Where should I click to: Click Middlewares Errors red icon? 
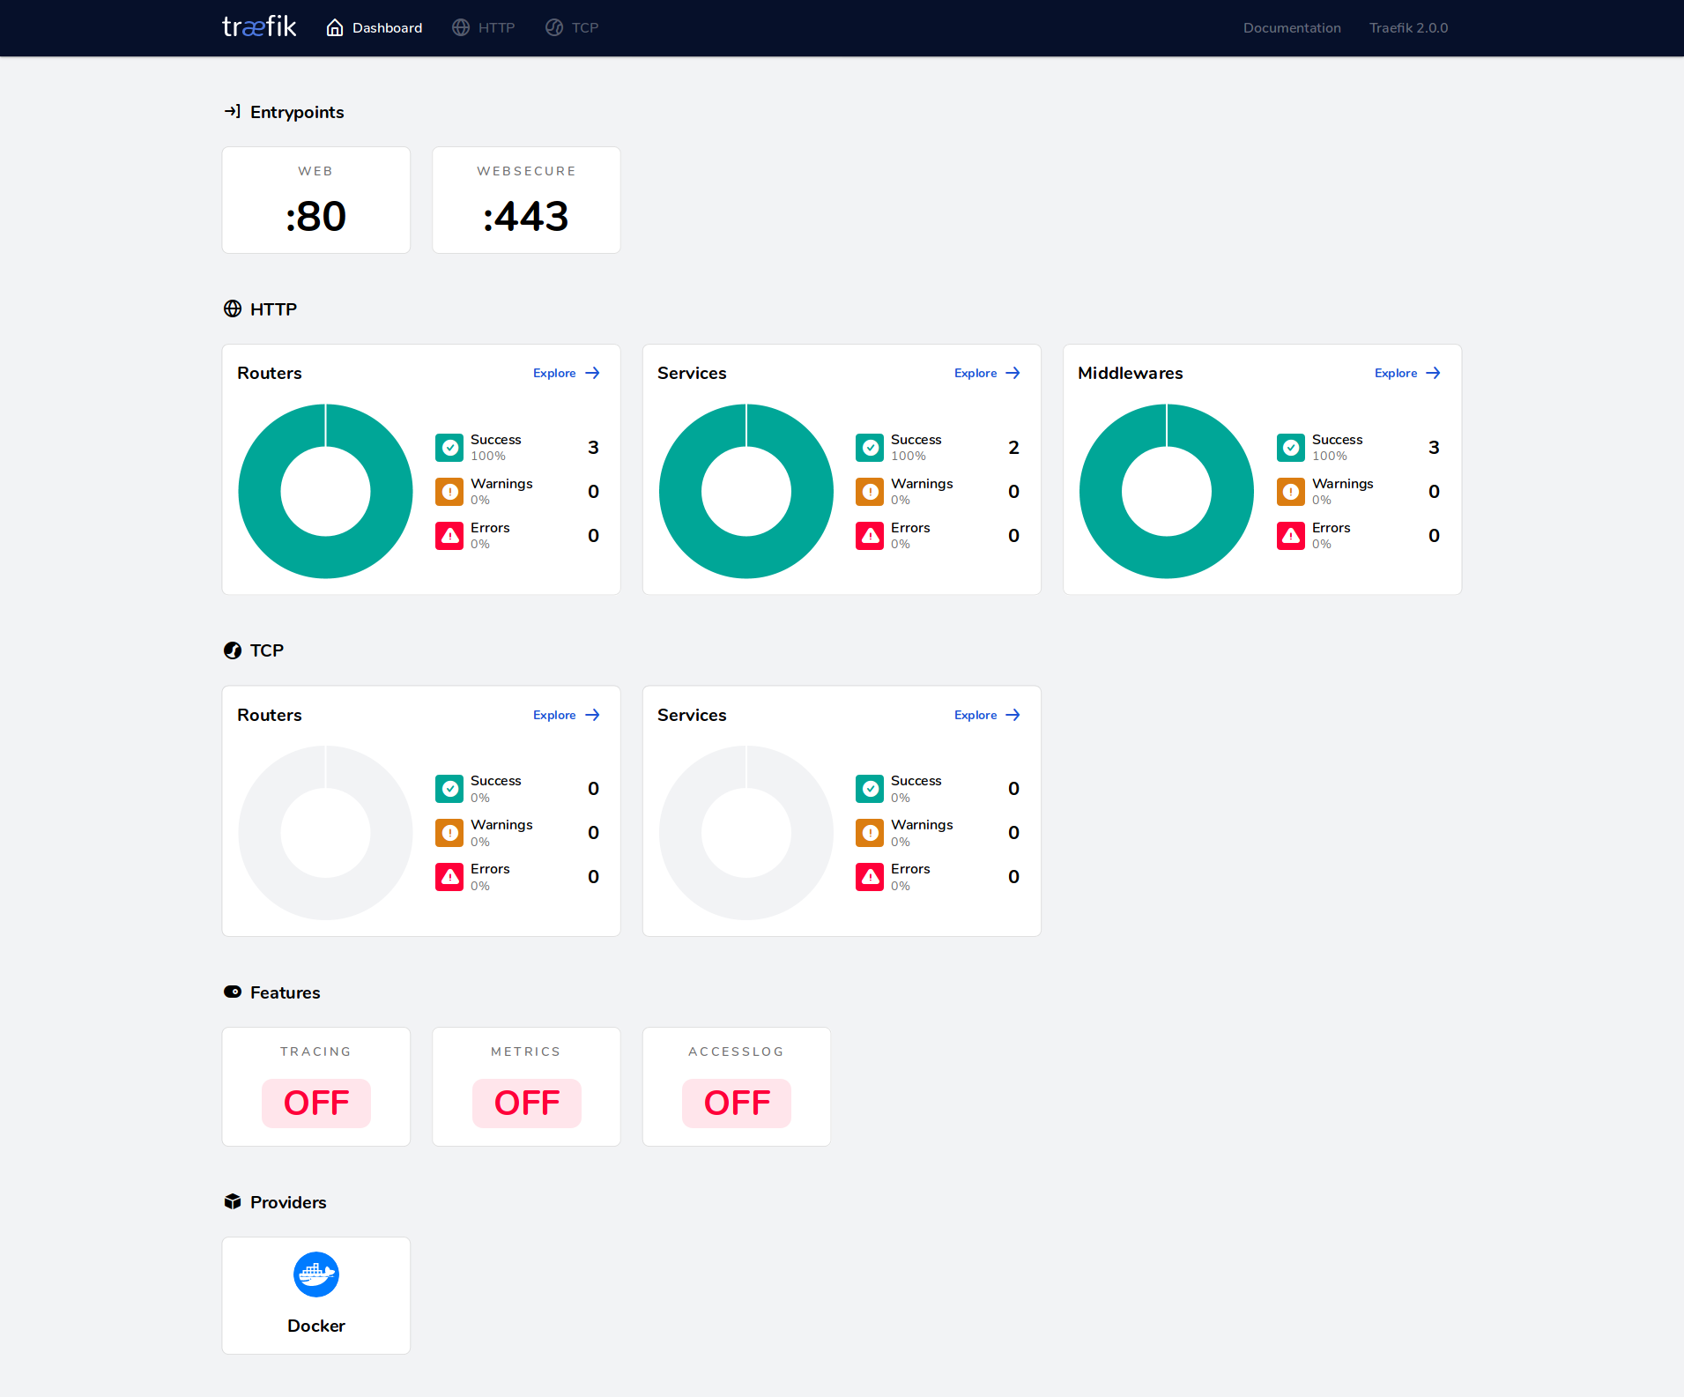1291,536
